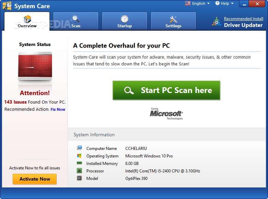This screenshot has width=268, height=199.
Task: Click the Model label
Action: 92,179
